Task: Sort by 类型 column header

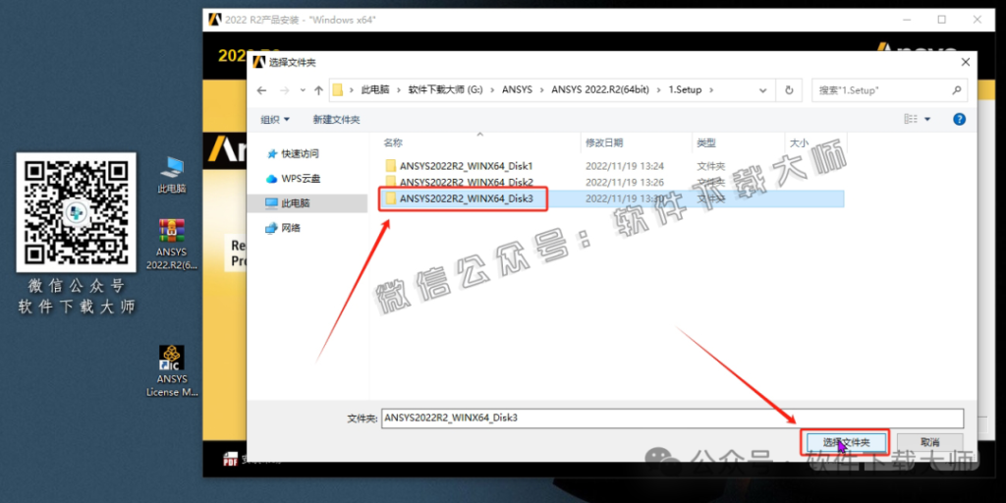Action: pyautogui.click(x=706, y=142)
